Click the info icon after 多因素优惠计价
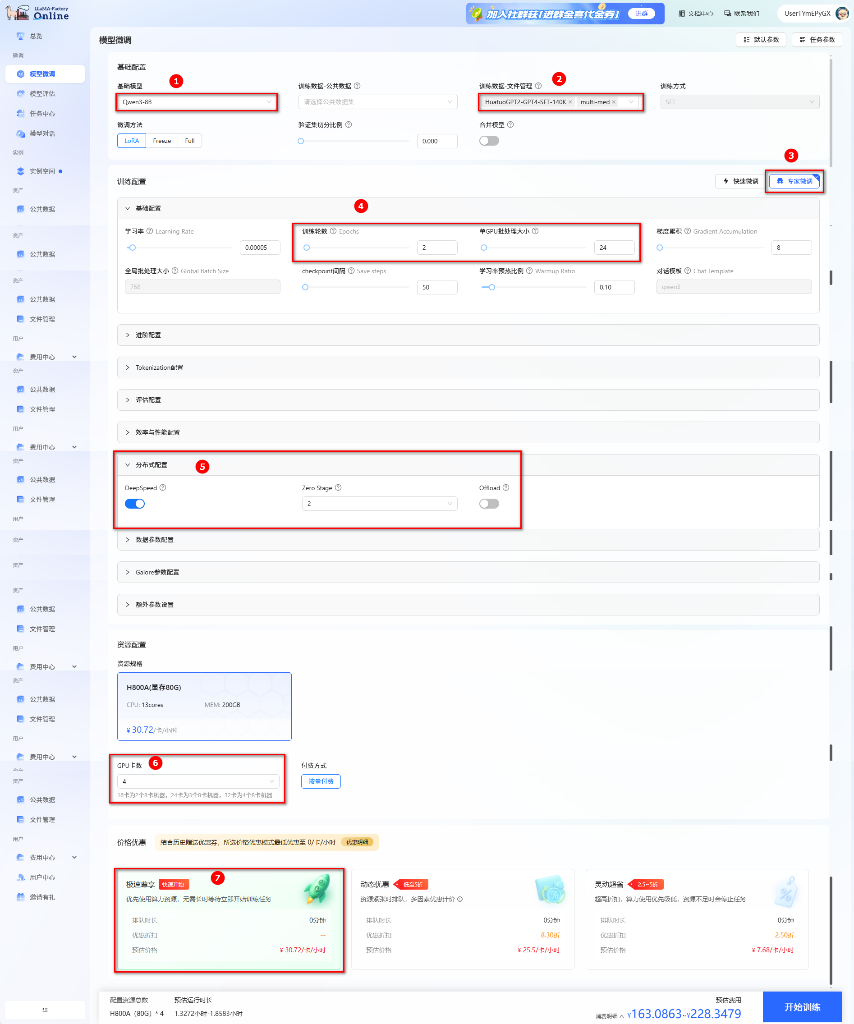 [460, 899]
